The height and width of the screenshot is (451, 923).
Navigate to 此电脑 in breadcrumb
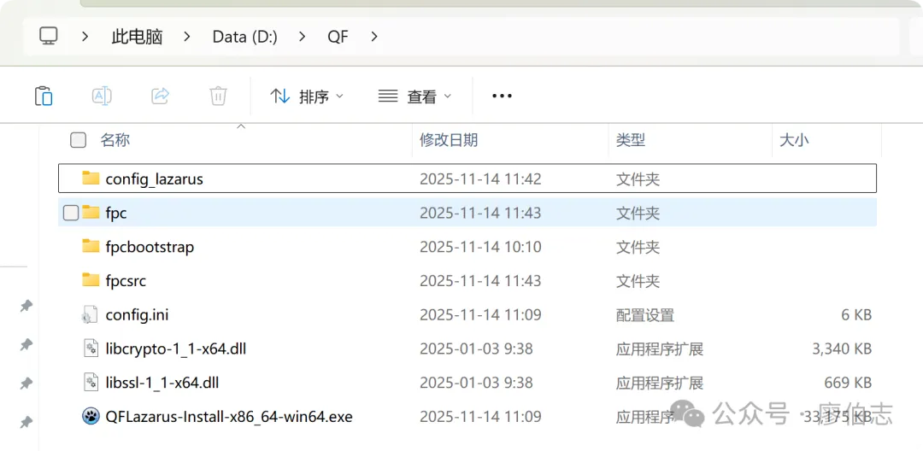(x=137, y=37)
